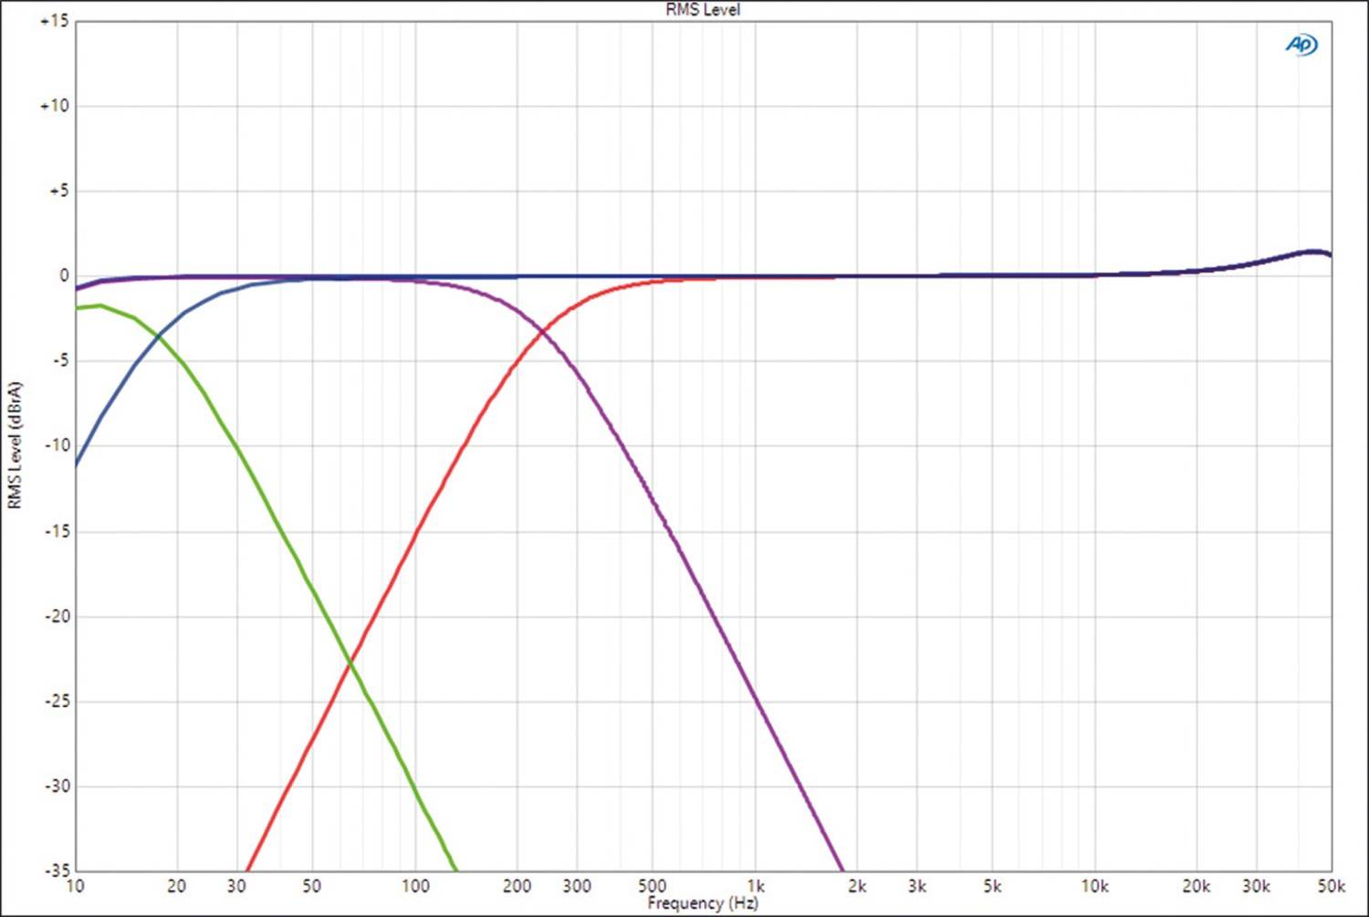Screen dimensions: 1369x917
Task: Click the +5 Y-axis value
Action: 57,191
